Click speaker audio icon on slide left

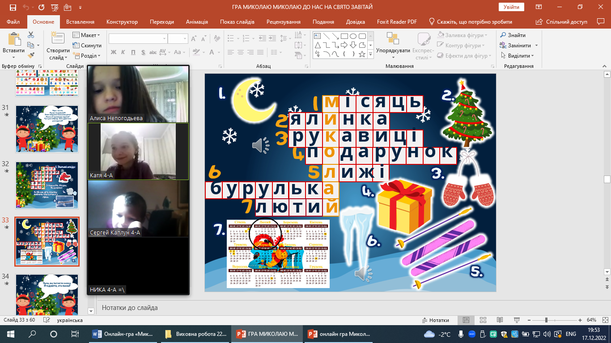[x=260, y=145]
